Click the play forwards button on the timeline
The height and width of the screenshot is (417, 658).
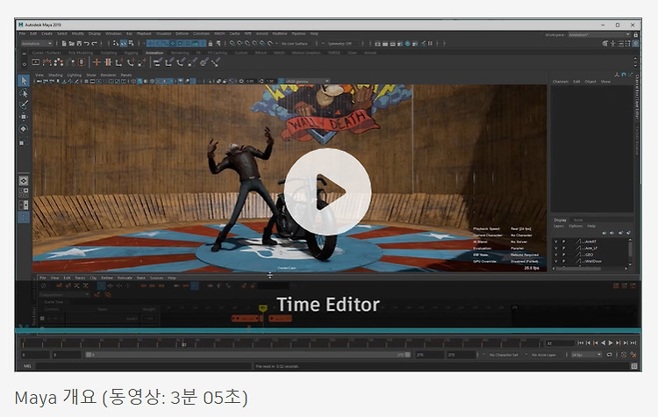point(611,343)
